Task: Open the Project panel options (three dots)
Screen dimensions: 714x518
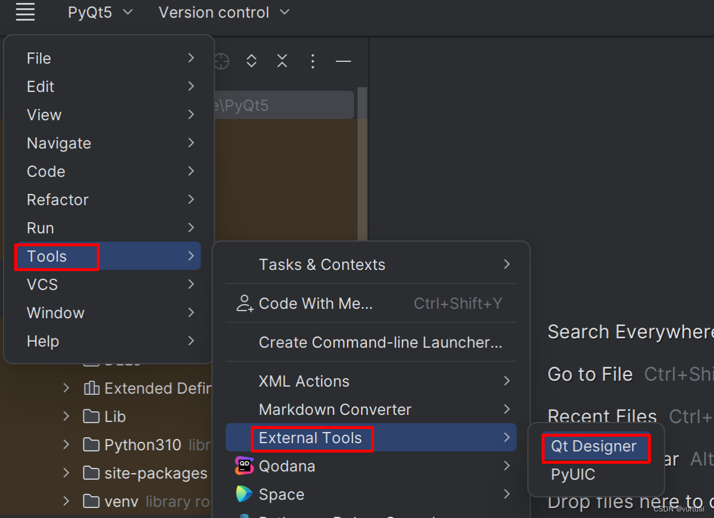Action: [313, 61]
